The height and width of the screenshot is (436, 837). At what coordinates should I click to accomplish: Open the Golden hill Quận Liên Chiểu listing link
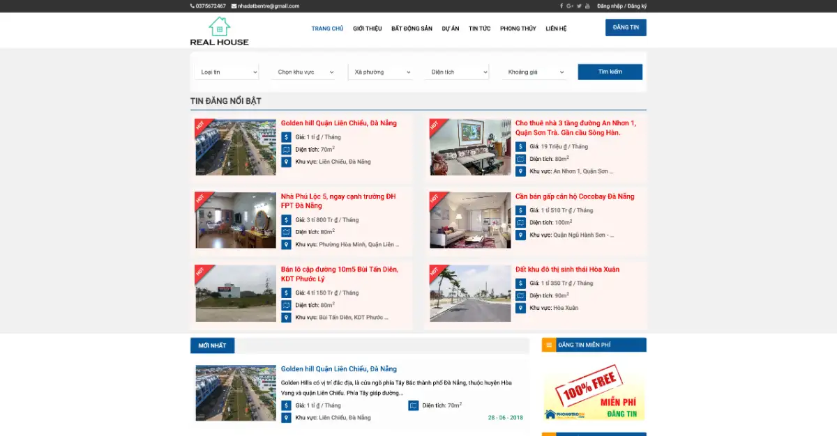[338, 123]
